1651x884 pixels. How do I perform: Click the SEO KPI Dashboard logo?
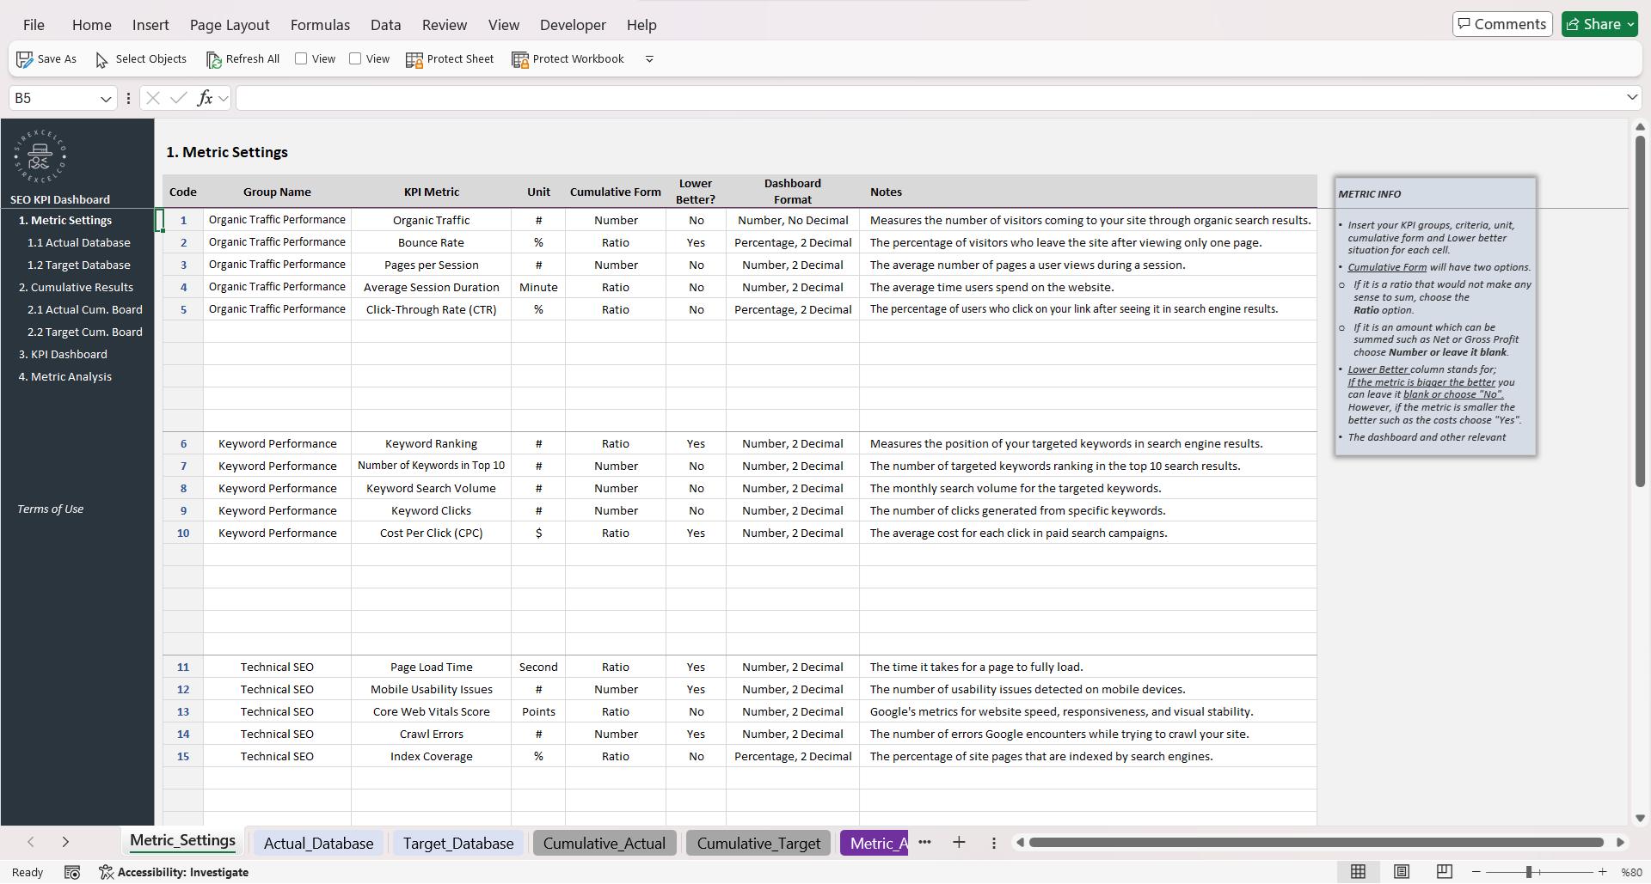pos(39,157)
